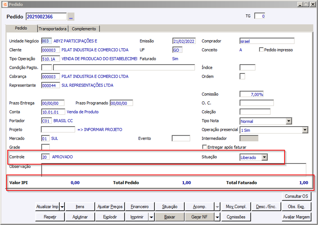The height and width of the screenshot is (225, 318).
Task: Click the Emissão date field
Action: tap(184, 41)
